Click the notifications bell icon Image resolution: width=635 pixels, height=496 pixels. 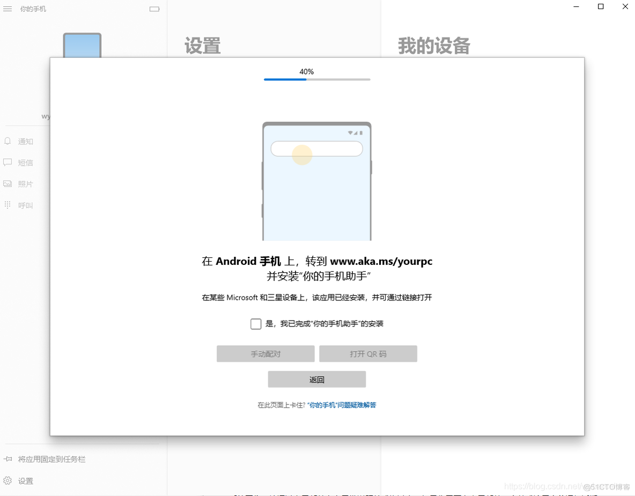pos(8,141)
